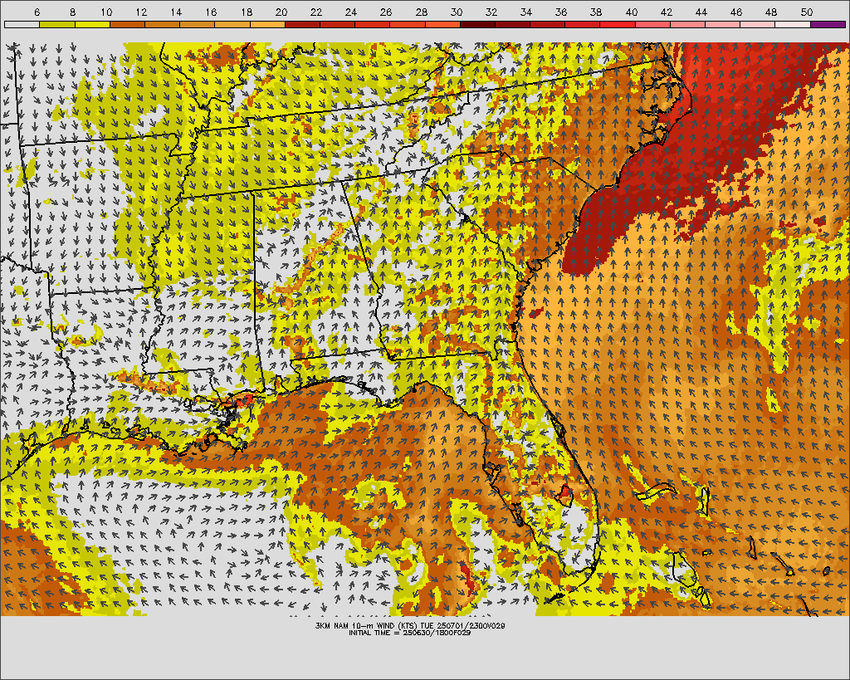The image size is (850, 680).
Task: Select legend swatch between 32 and 34
Action: (x=512, y=24)
